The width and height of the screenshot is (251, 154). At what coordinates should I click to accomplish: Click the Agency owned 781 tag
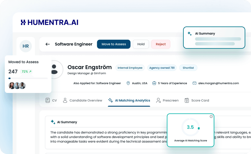[162, 68]
